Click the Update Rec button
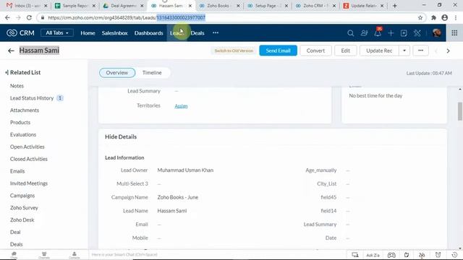 click(x=379, y=51)
